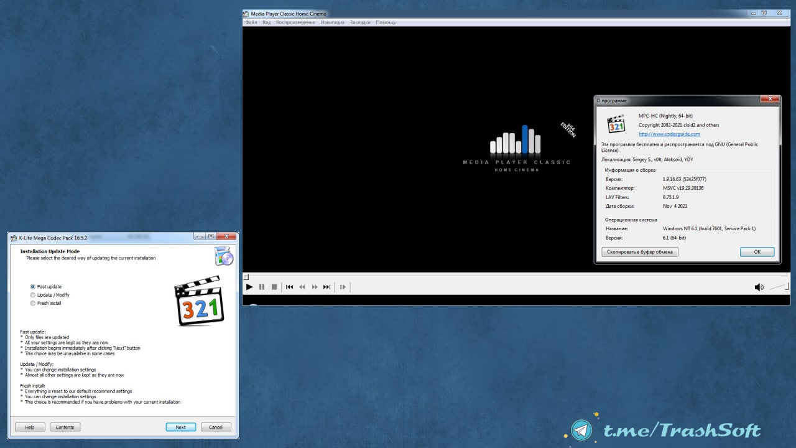
Task: Click the large 321 clapperboard image in installer
Action: 199,301
